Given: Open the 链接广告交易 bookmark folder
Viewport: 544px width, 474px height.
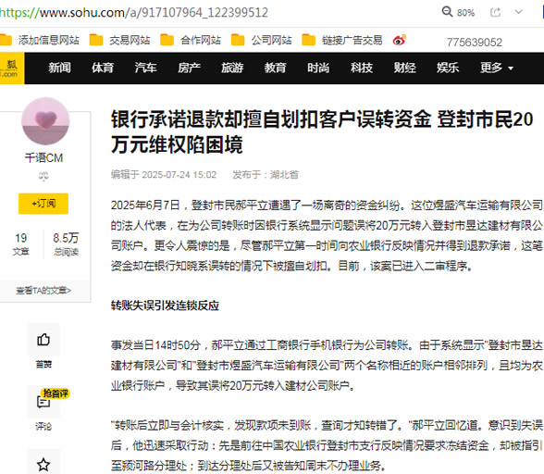Looking at the screenshot, I should [342, 41].
